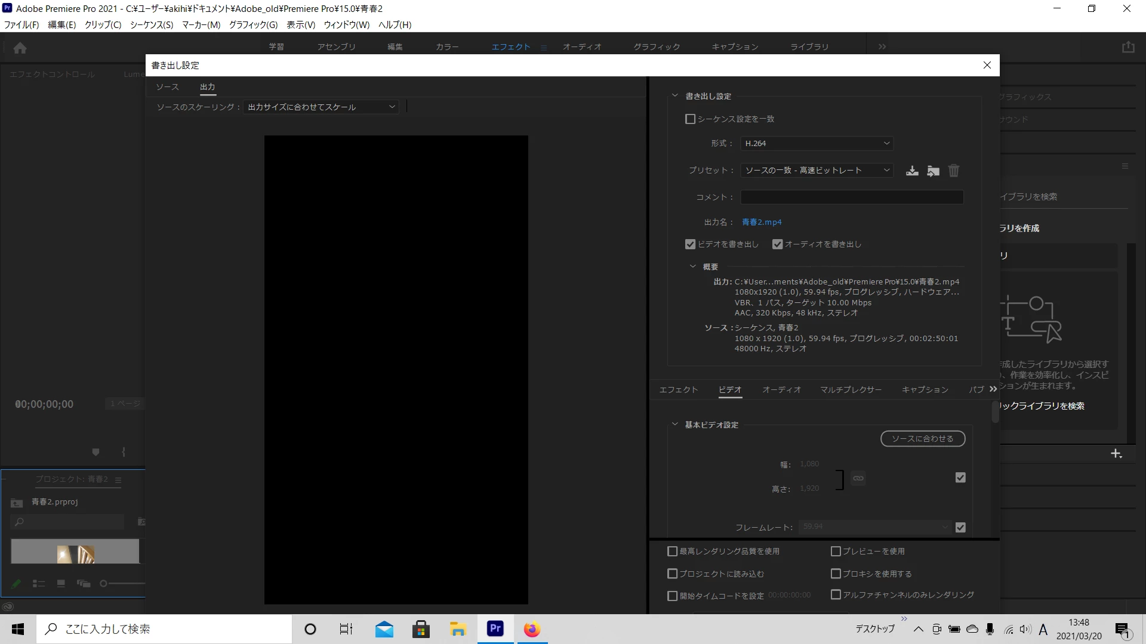Switch to the Graphics workspace
This screenshot has height=644, width=1146.
(x=657, y=47)
